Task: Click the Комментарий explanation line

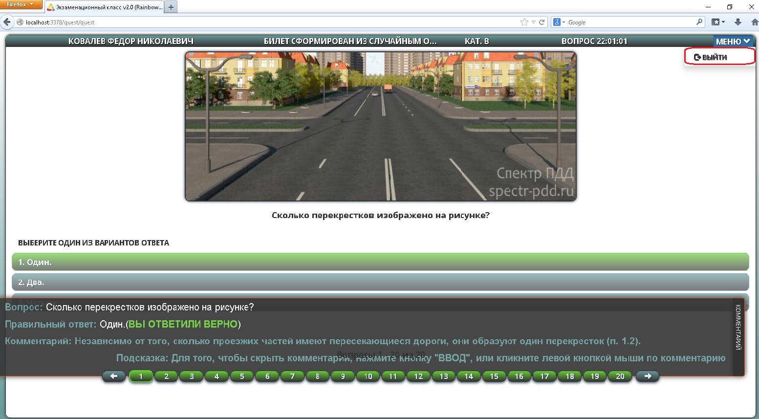Action: (323, 341)
